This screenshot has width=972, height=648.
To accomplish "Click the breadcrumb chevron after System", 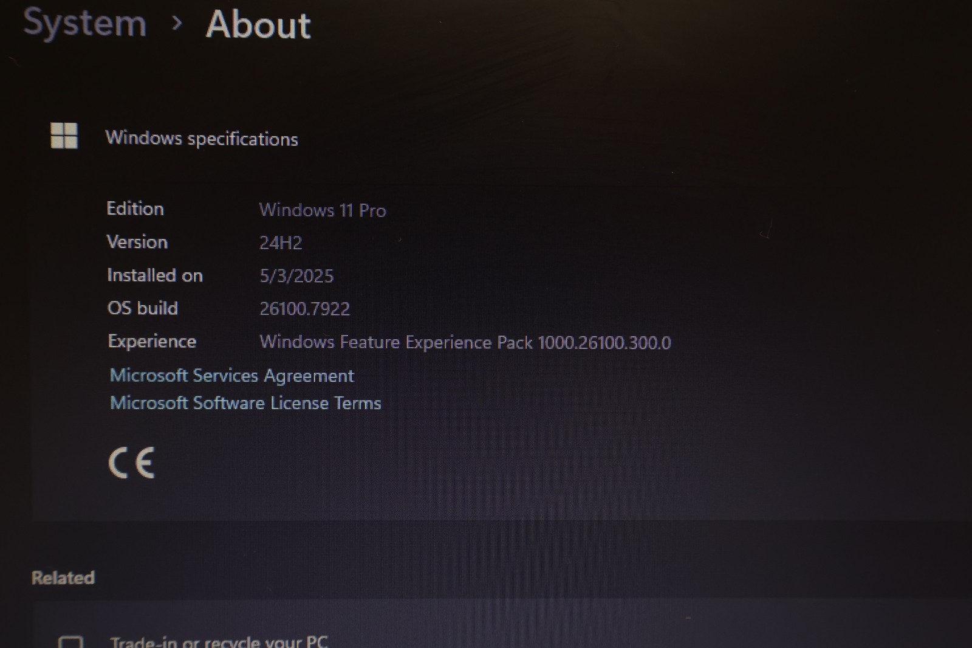I will [x=177, y=23].
